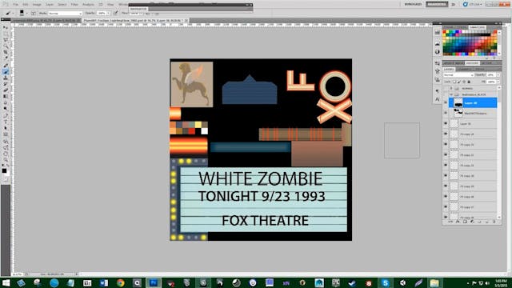Select the Eyedropper tool
Viewport: 512px width, 288px height.
pyautogui.click(x=6, y=58)
